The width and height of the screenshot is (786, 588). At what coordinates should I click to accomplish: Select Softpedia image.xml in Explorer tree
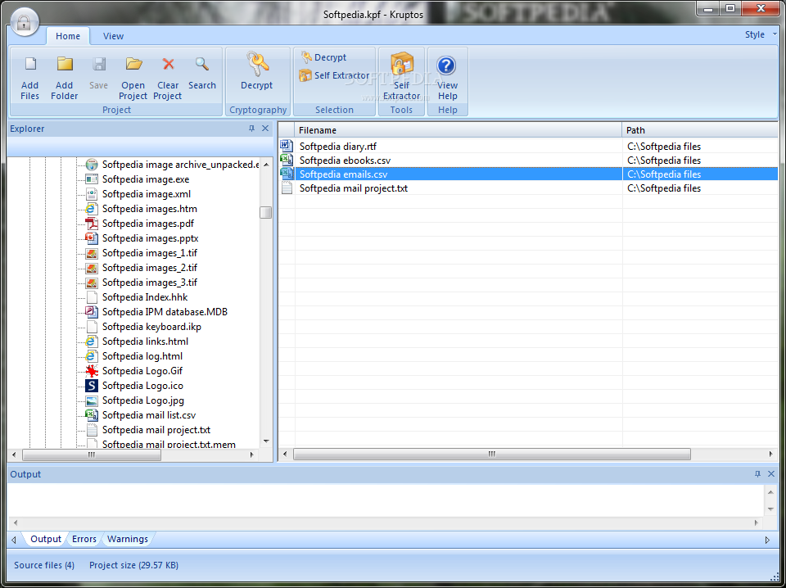147,194
